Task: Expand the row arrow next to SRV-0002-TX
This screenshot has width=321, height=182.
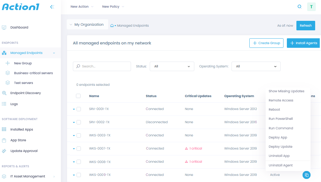Action: 73,122
